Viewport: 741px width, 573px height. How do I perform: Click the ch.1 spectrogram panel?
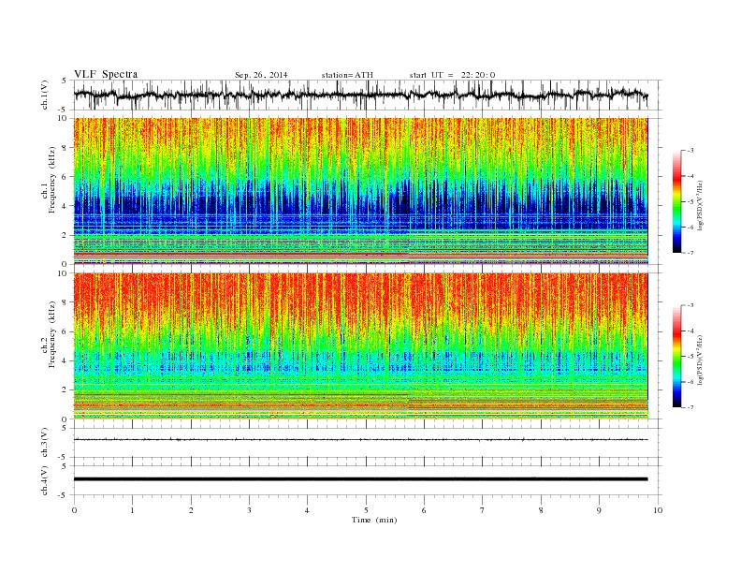click(x=361, y=191)
